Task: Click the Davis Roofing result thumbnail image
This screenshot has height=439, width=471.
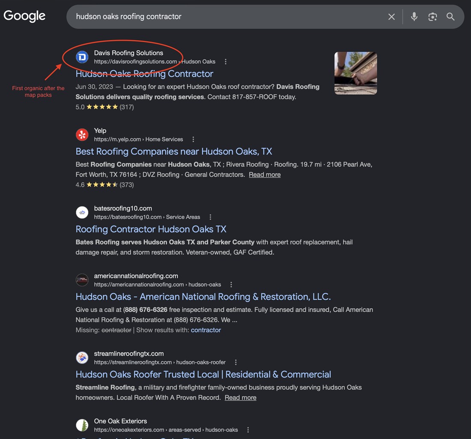Action: tap(356, 73)
